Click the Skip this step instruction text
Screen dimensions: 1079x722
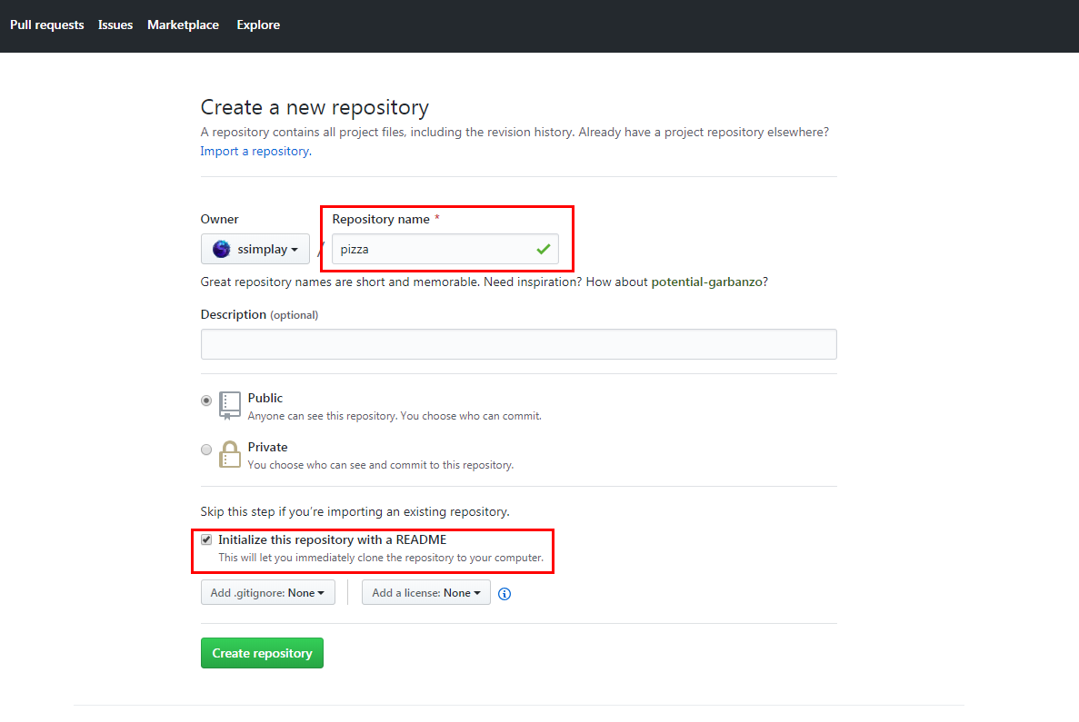pyautogui.click(x=355, y=511)
